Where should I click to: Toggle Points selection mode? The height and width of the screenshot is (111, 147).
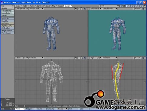(x=20, y=109)
